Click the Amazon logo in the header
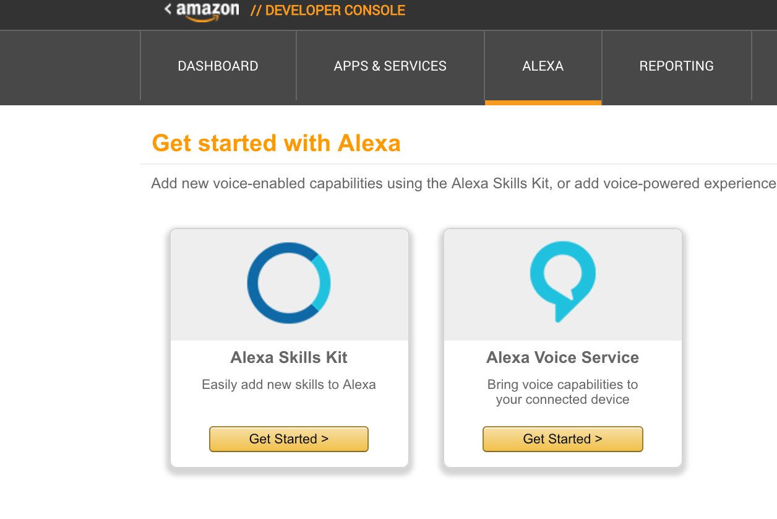 tap(207, 11)
